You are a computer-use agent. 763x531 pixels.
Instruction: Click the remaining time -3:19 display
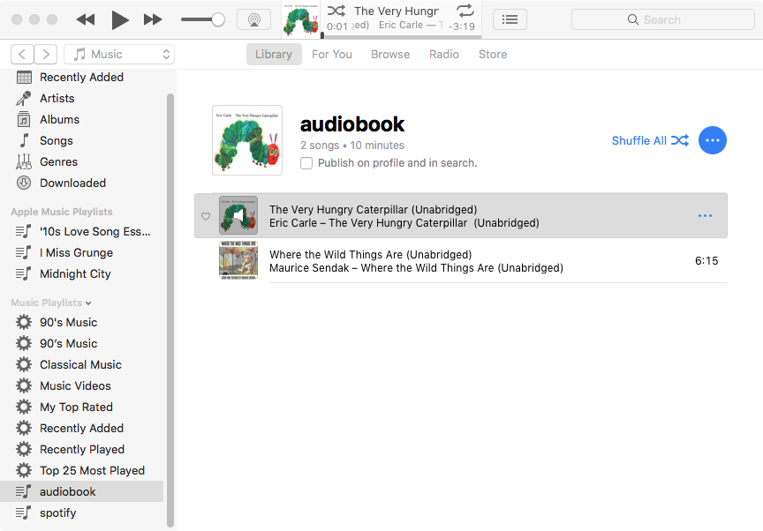point(461,26)
